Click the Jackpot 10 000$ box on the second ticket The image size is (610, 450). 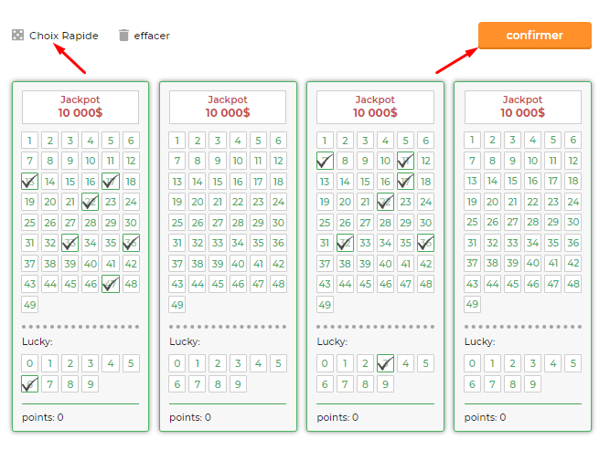point(228,107)
